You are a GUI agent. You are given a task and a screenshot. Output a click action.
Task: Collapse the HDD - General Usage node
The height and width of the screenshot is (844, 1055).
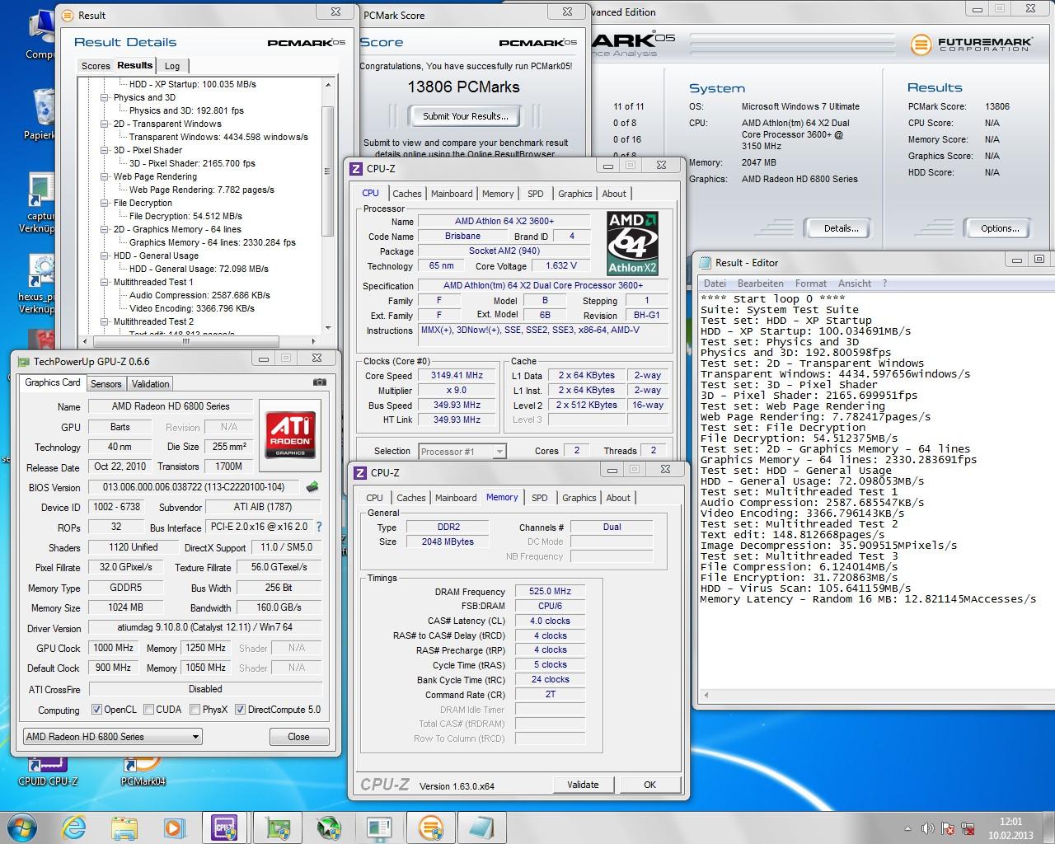pos(105,256)
